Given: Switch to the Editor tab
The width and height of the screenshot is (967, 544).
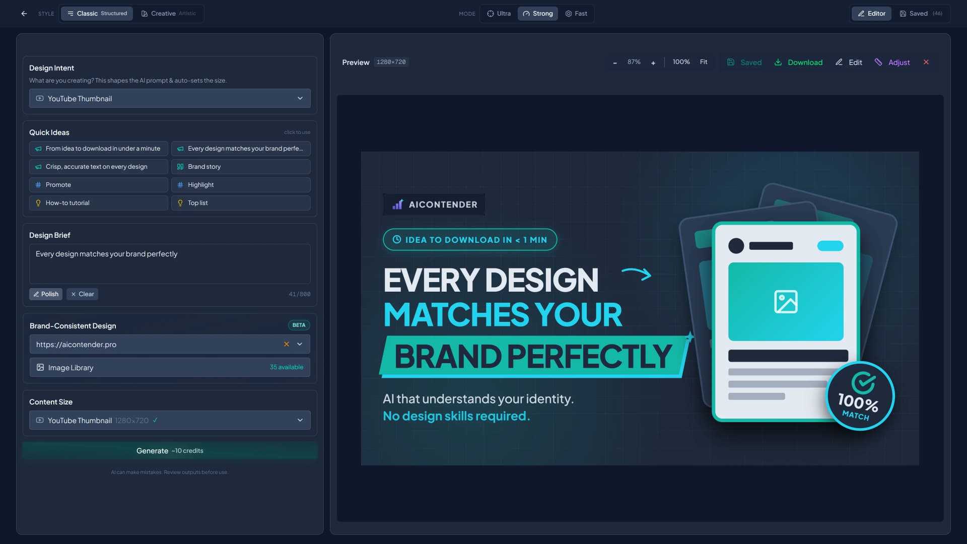Looking at the screenshot, I should 871,13.
